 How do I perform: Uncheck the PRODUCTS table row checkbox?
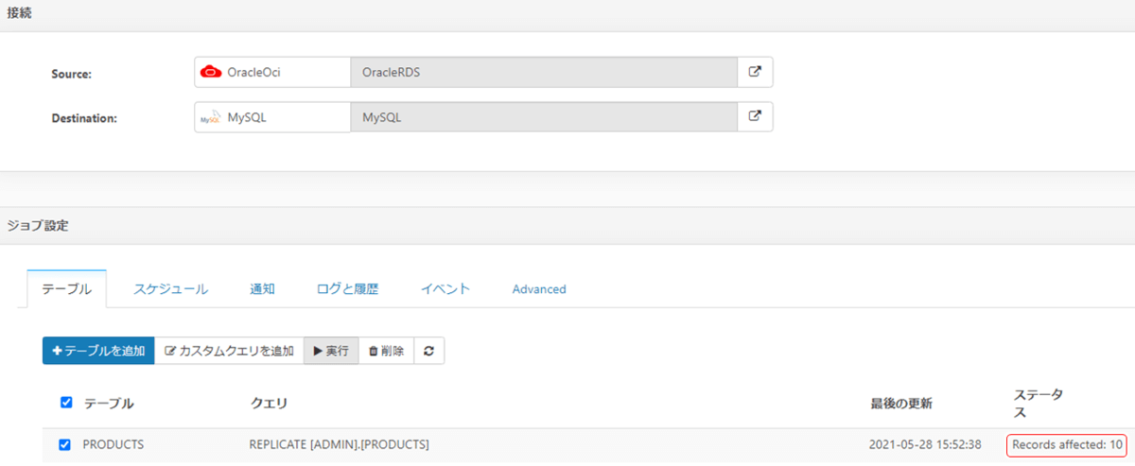(x=65, y=444)
